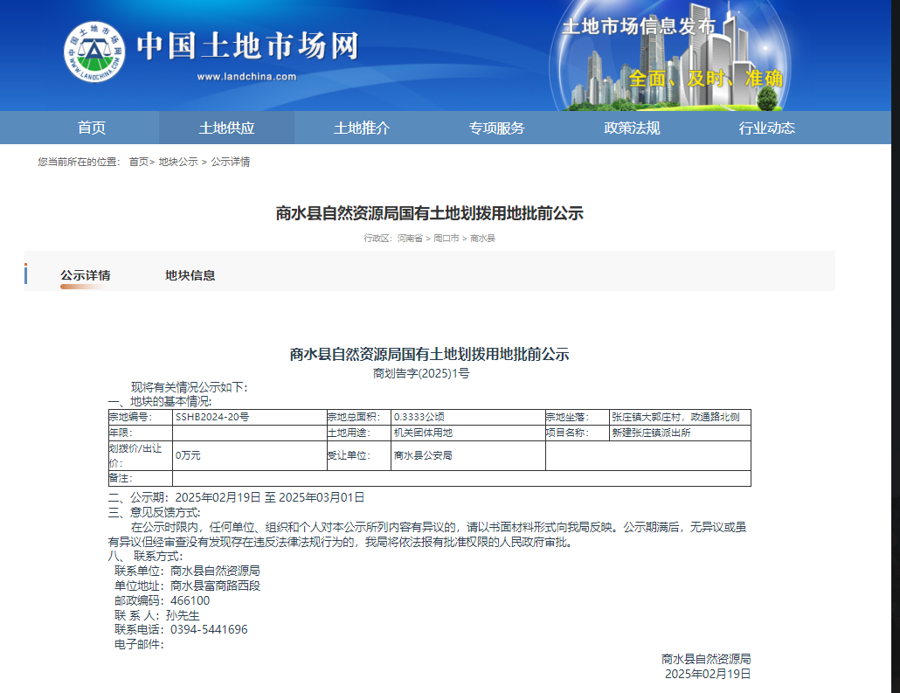
Task: Open the 土地供应 navigation menu
Action: [226, 128]
